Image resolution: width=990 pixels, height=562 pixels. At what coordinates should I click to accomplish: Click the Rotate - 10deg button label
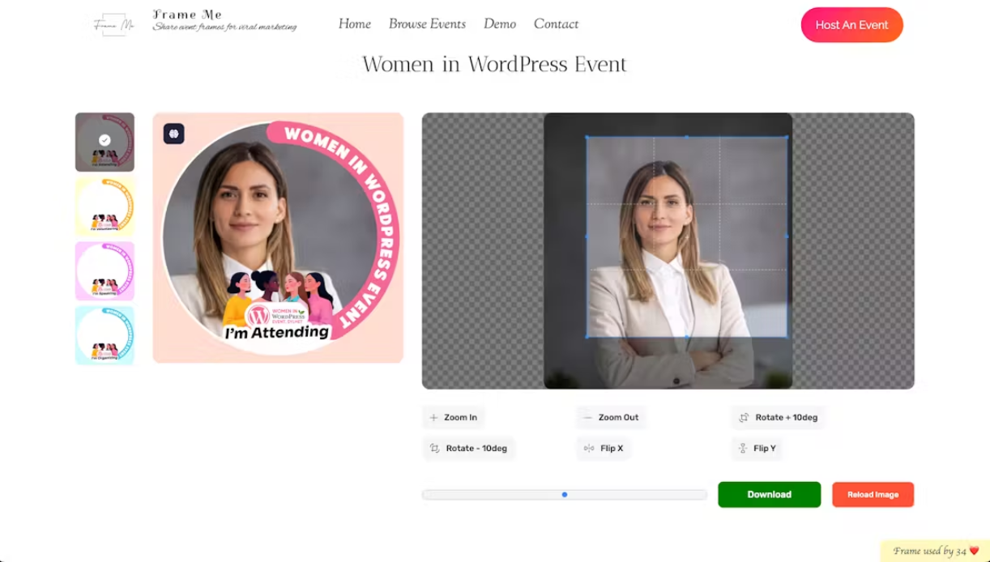(476, 449)
